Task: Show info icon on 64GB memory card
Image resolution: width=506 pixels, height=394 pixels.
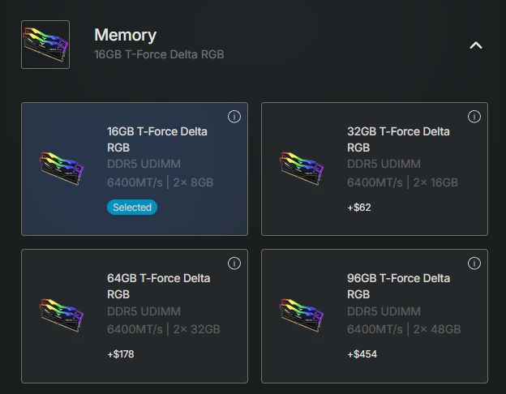Action: pos(234,263)
